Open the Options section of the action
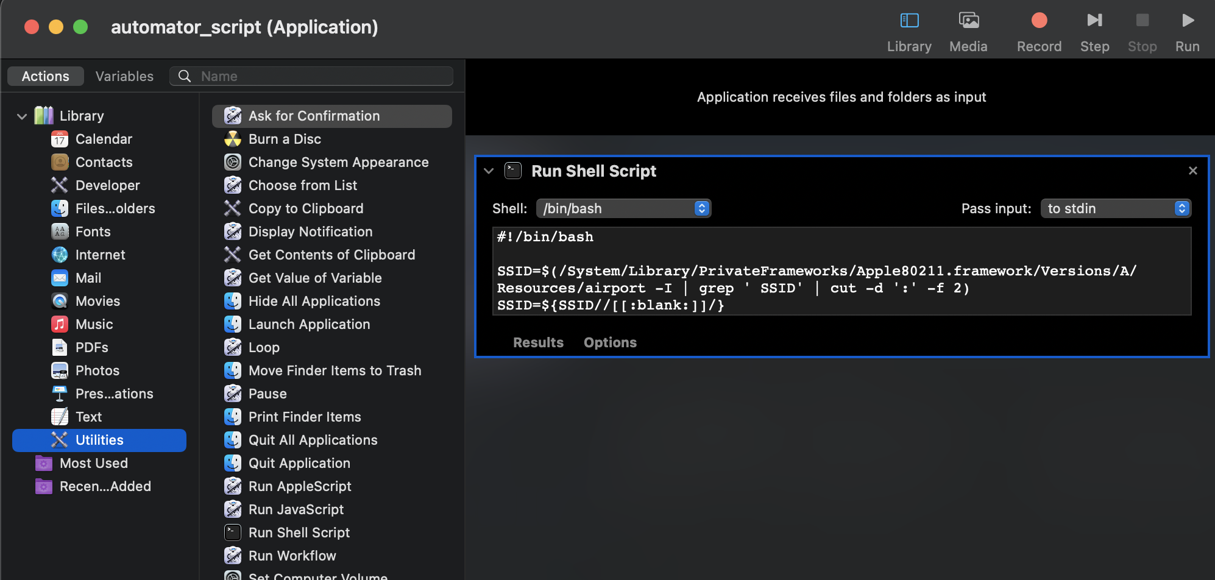Screen dimensions: 1215x580 [x=610, y=342]
